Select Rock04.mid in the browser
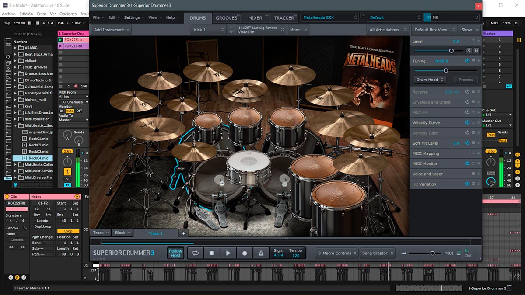The image size is (525, 295). coord(32,158)
